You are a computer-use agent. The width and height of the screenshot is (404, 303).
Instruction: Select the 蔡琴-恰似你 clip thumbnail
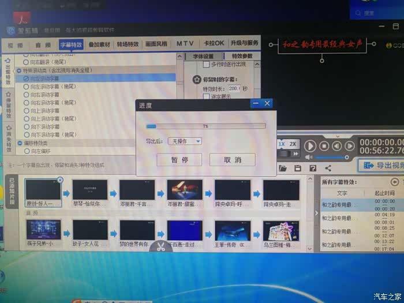click(x=89, y=190)
